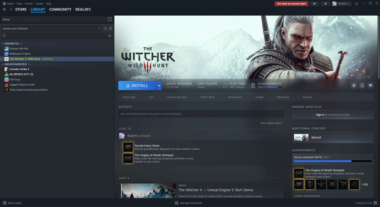Open the Games menu

click(39, 4)
